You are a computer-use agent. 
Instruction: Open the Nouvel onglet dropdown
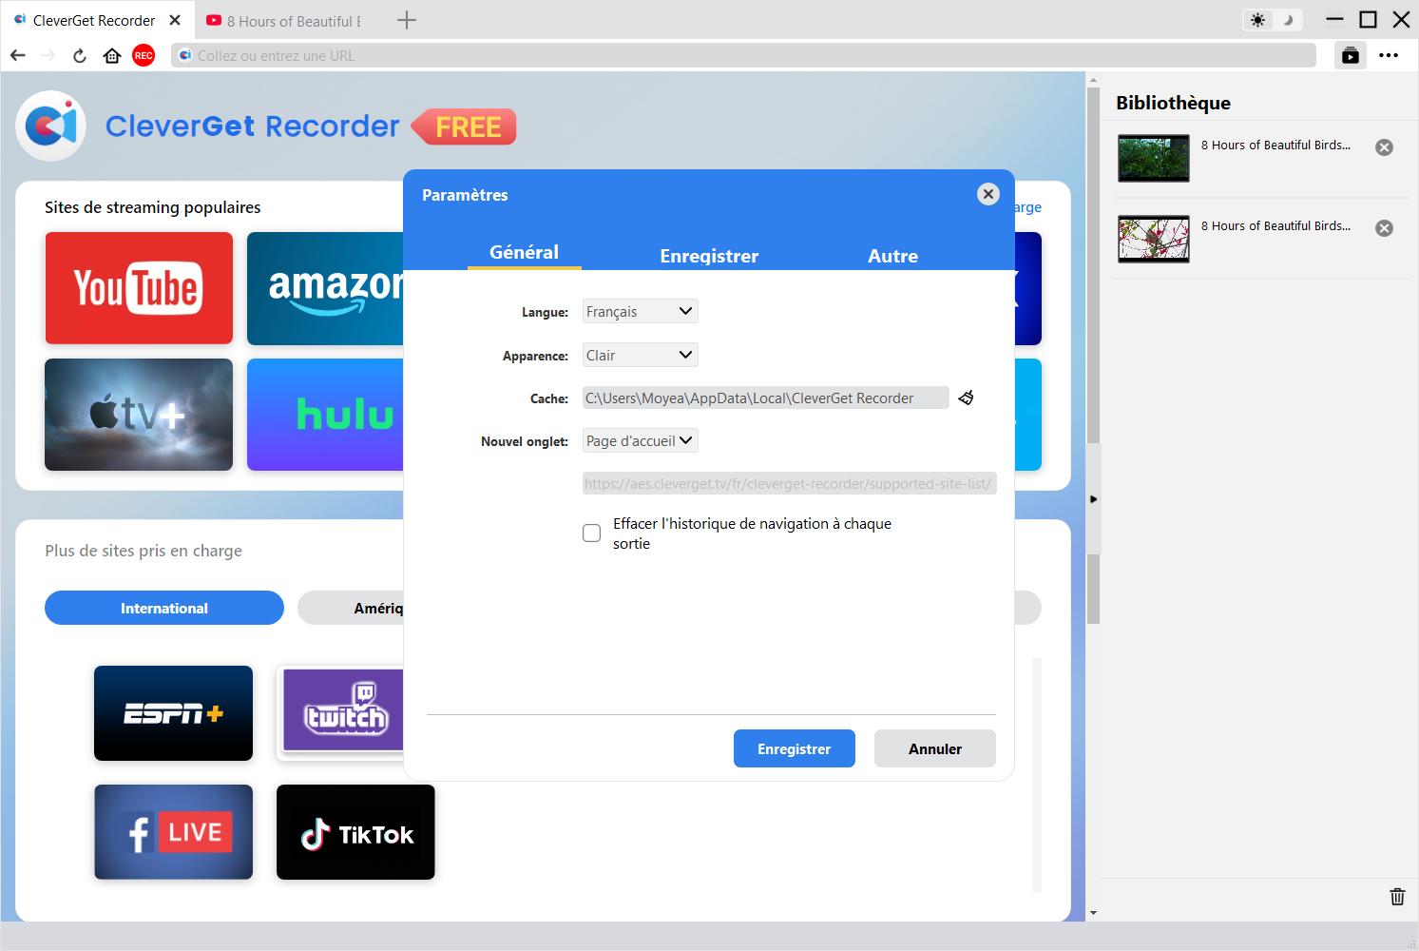[640, 440]
